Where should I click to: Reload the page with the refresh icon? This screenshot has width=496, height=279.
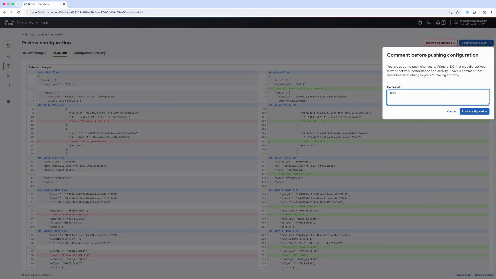point(18,12)
